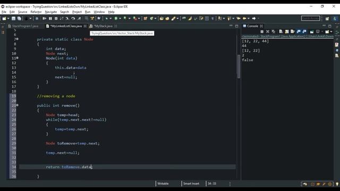Close the MyStack.java tab
Image resolution: width=340 pixels, height=191 pixels.
click(116, 26)
